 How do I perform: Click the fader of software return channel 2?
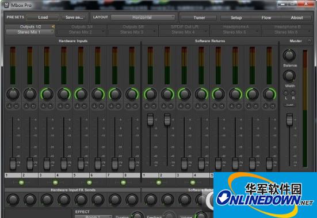coord(167,119)
